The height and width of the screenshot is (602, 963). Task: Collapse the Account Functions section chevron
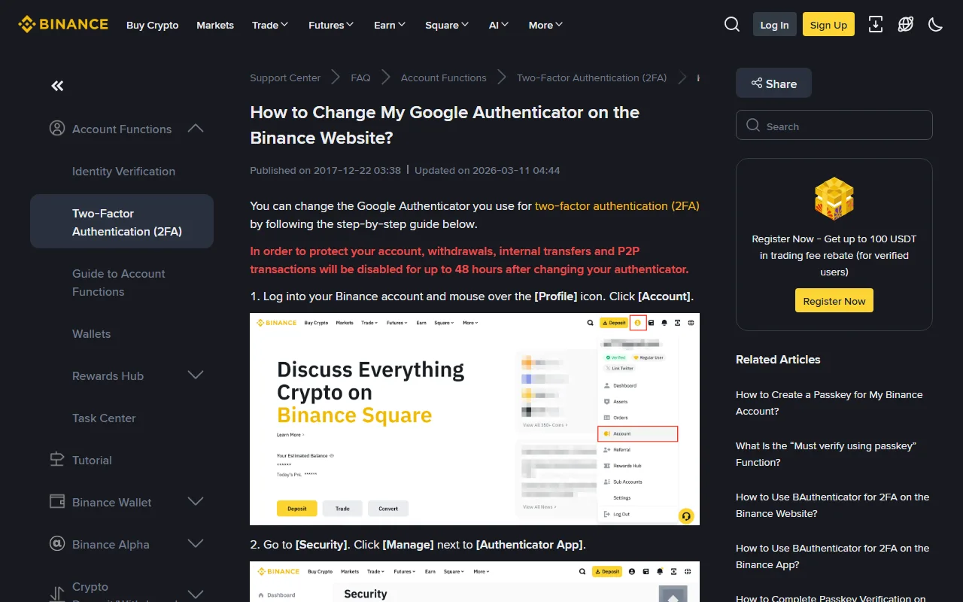pos(196,129)
